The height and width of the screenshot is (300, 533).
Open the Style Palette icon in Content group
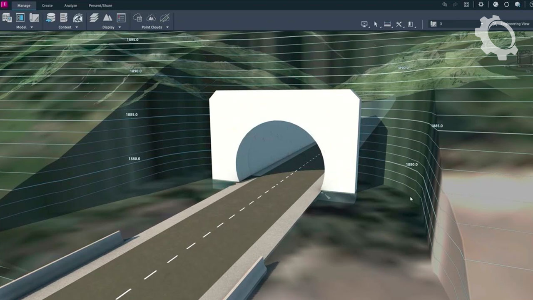(64, 17)
